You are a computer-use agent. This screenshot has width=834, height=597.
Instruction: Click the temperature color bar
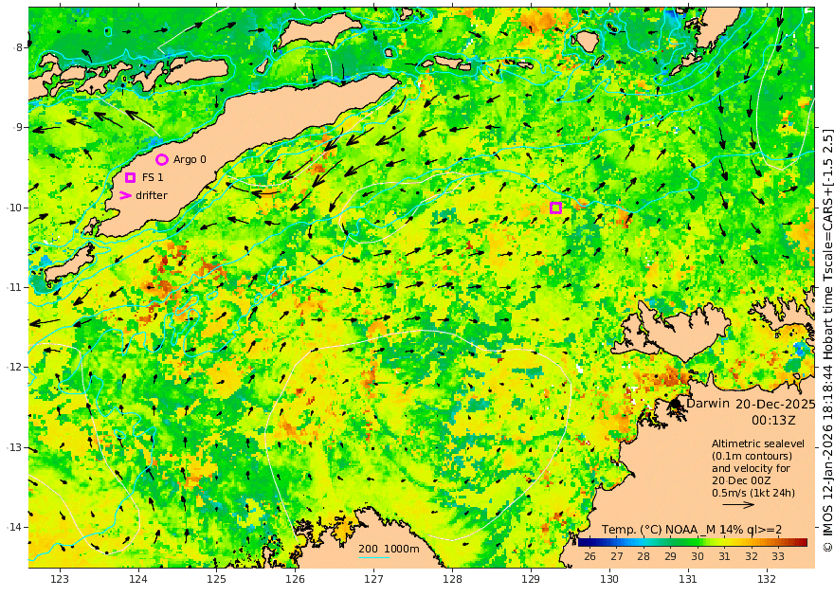[693, 542]
